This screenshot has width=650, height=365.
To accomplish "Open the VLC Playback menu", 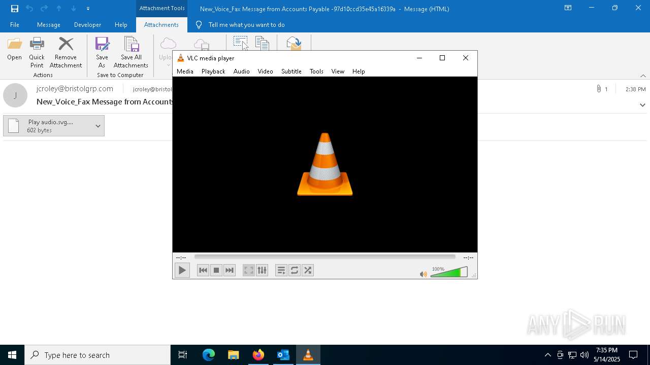I will (x=213, y=71).
